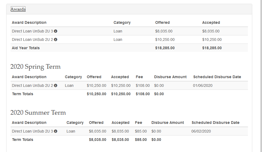Click Direct Loan UnSub 2U 3 text in Summer table
Screen dimensions: 262x152
(x=32, y=131)
